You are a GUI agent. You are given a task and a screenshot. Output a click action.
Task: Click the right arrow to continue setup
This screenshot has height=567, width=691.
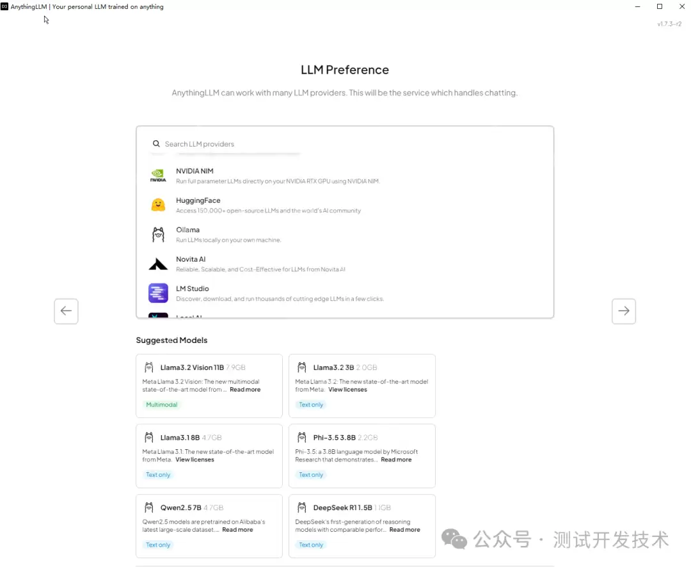coord(624,311)
